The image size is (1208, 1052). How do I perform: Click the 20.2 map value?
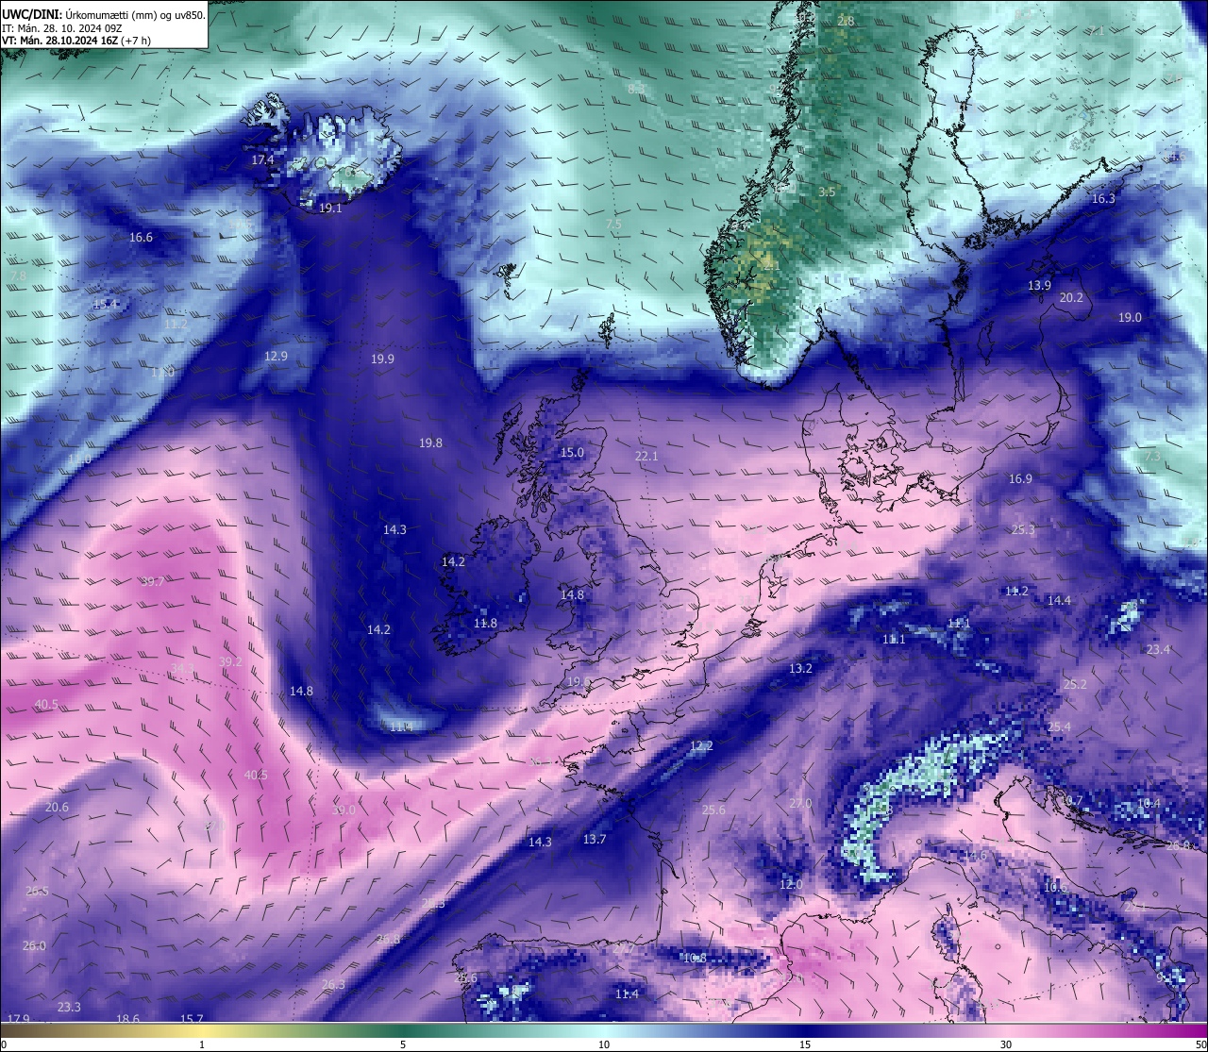(1071, 297)
